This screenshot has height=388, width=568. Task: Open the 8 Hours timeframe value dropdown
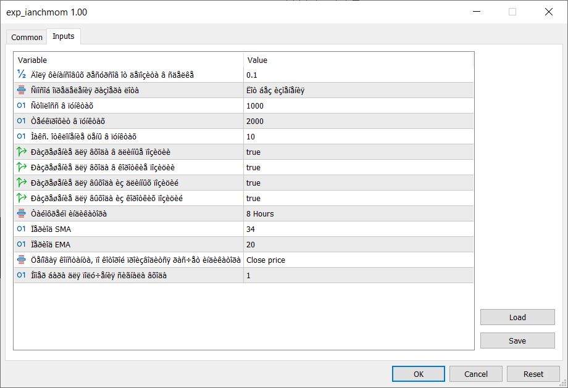pos(358,214)
